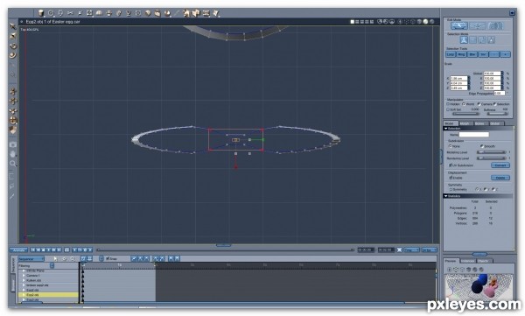Screen dimensions: 525x316
Task: Enable the Snap checkbox in sequencer
Action: (x=108, y=258)
